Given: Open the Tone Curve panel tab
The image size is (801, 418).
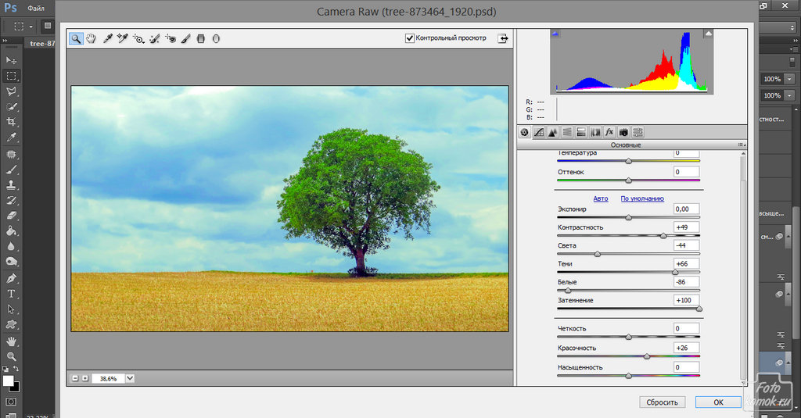Looking at the screenshot, I should 539,132.
